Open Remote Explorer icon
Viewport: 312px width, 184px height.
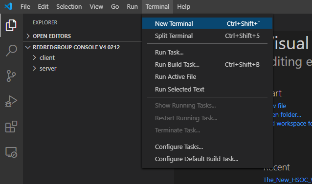pos(11,152)
